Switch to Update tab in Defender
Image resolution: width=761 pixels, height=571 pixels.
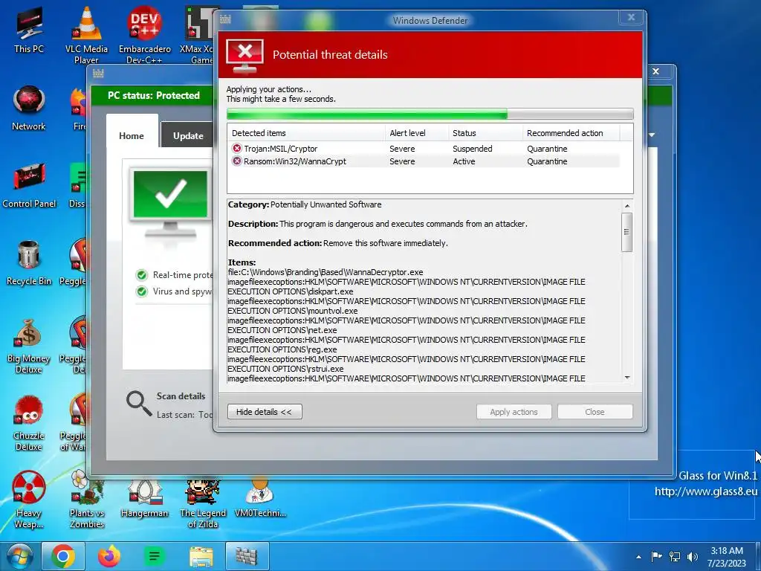(188, 136)
